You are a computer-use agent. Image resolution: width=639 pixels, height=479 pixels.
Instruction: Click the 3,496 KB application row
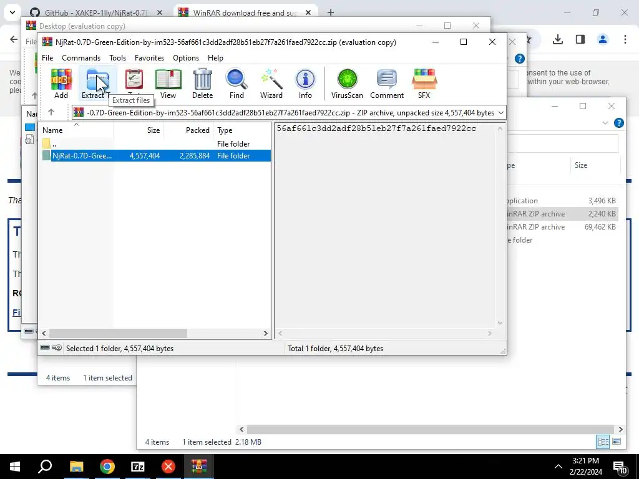562,201
